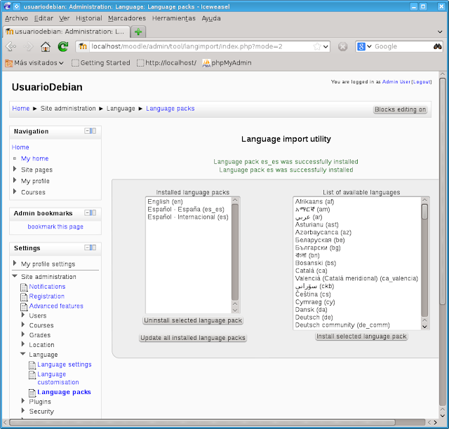
Task: Click bookmark this page link
Action: [x=55, y=226]
